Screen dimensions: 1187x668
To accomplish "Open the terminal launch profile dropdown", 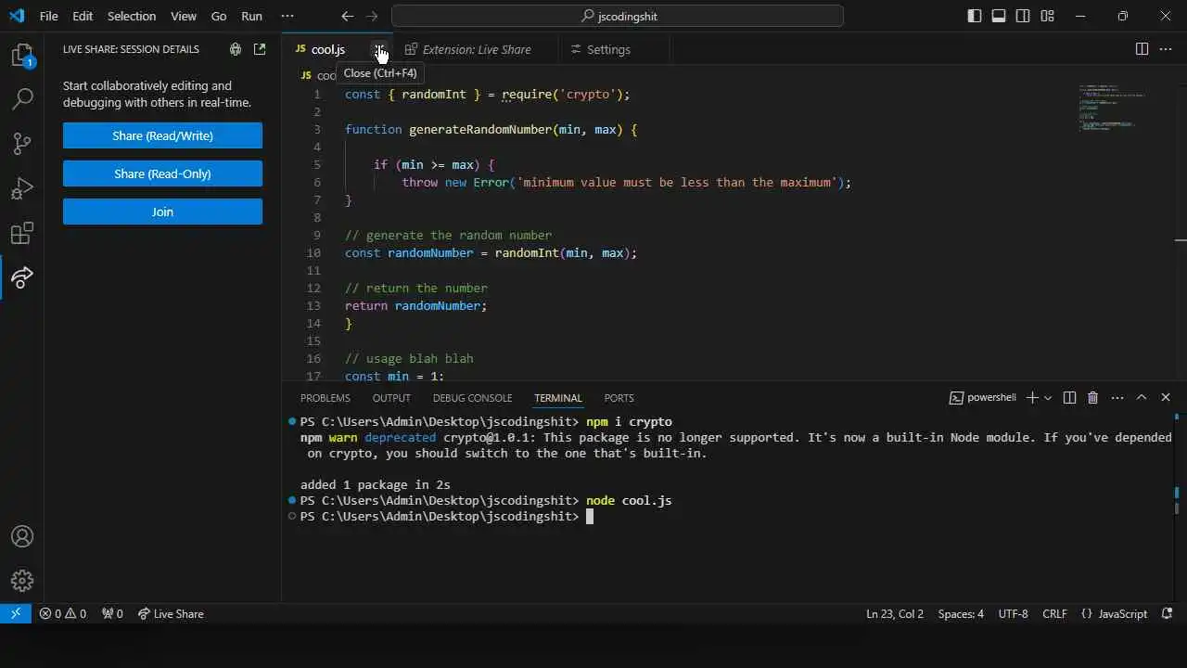I will coord(1048,397).
